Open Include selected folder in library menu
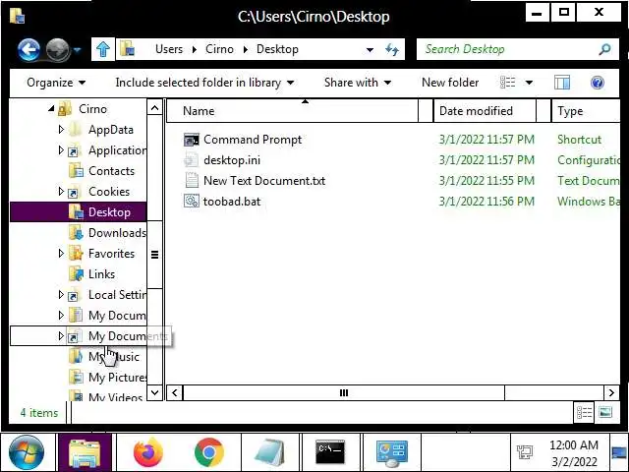629x472 pixels. point(205,83)
